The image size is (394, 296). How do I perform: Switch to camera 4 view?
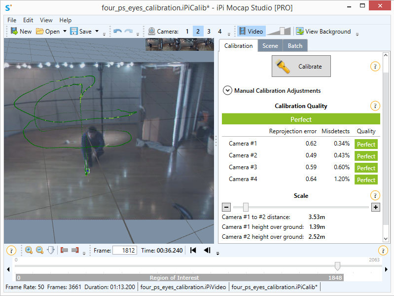click(x=219, y=31)
